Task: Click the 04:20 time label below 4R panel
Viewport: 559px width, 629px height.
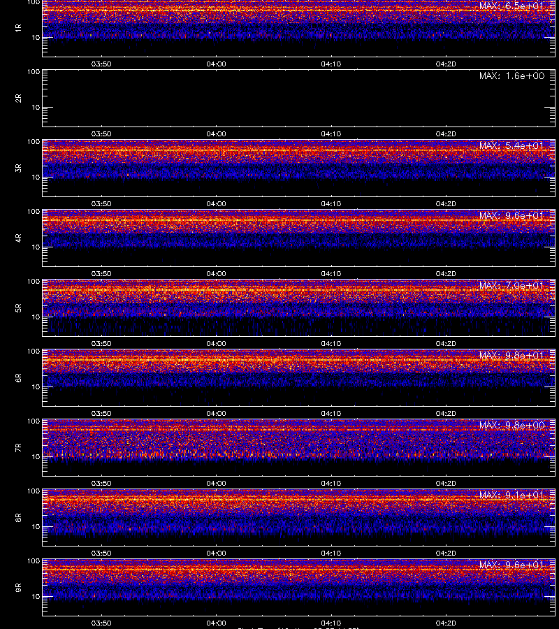Action: tap(446, 273)
